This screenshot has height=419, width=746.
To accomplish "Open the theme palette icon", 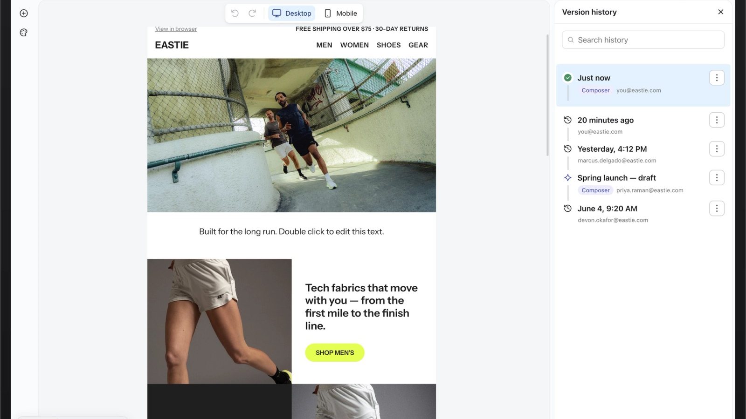I will [x=24, y=33].
